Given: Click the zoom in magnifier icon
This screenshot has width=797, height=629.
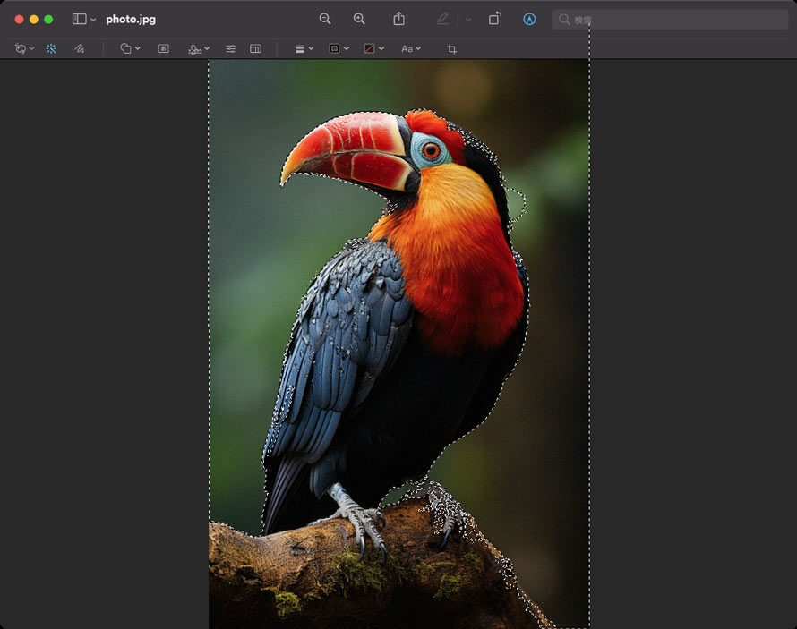Looking at the screenshot, I should pyautogui.click(x=359, y=19).
